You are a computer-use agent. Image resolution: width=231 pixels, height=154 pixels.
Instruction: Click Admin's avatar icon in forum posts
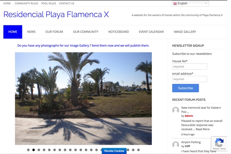(176, 110)
